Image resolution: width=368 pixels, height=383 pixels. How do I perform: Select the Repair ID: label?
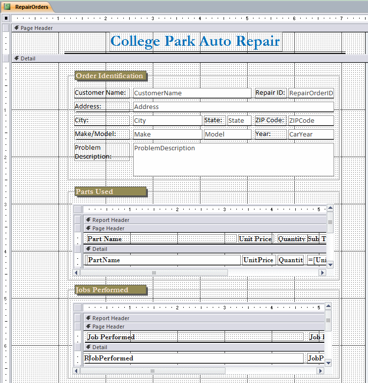click(x=271, y=93)
